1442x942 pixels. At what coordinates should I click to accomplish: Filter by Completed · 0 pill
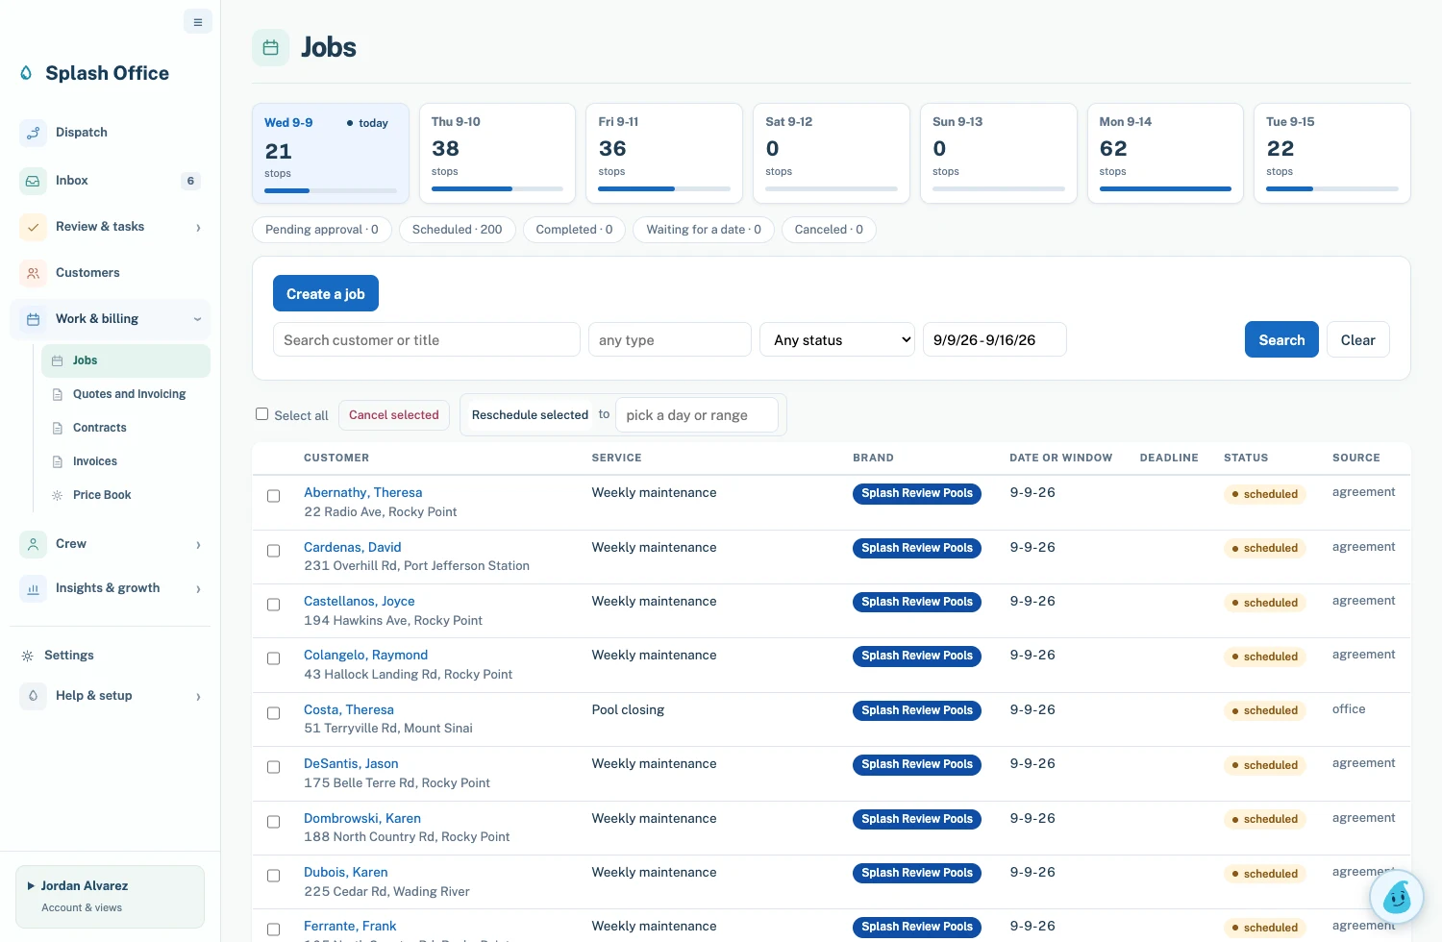point(574,230)
